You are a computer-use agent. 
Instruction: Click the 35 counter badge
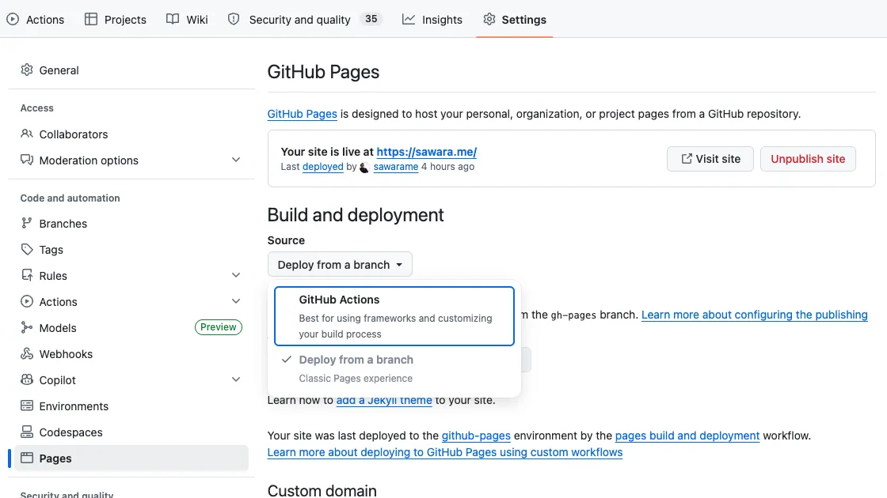(371, 19)
